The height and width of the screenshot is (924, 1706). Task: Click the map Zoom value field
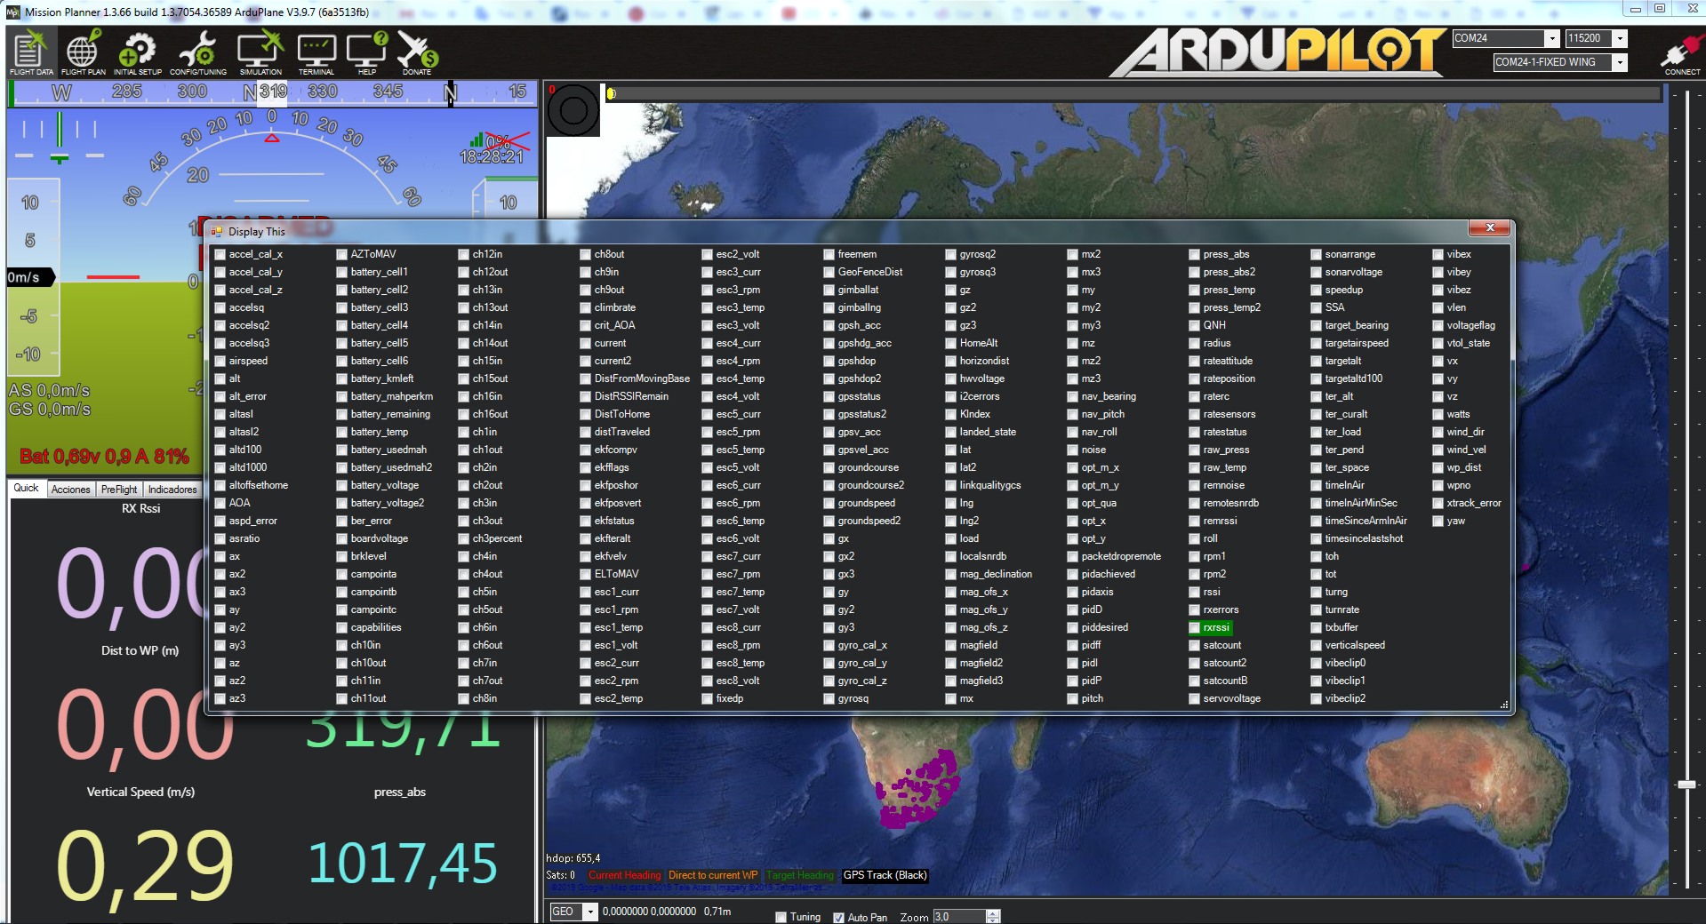958,917
